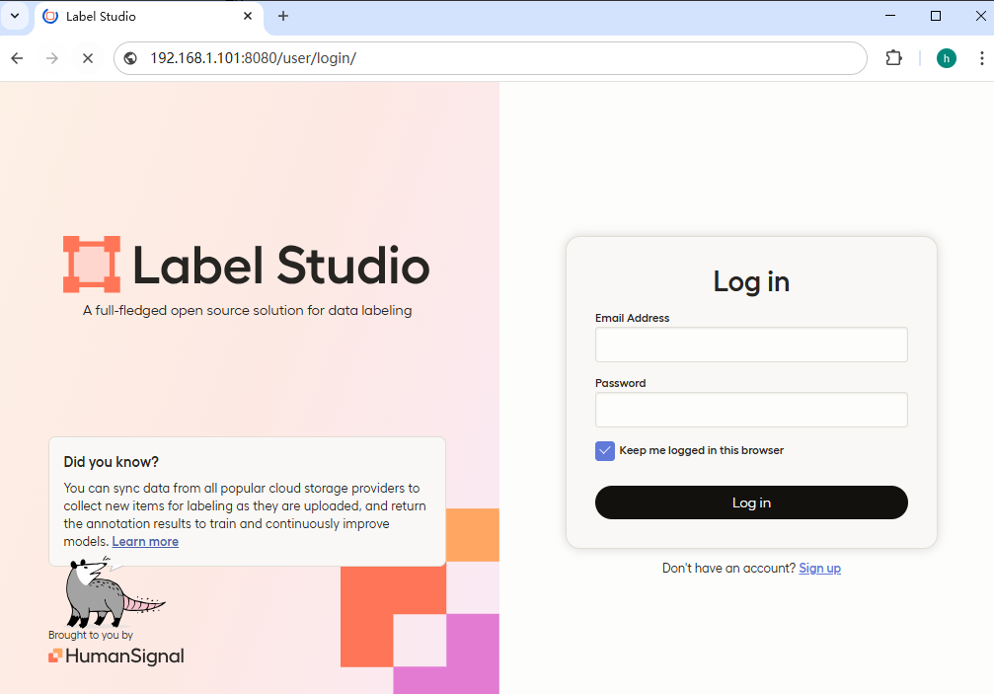Stop page loading with the X icon

(88, 58)
